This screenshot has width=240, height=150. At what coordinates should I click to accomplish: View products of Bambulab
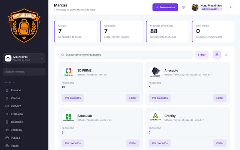(73, 143)
